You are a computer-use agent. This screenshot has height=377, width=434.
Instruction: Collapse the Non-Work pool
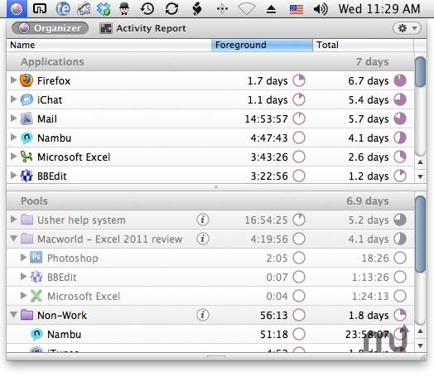pos(13,315)
